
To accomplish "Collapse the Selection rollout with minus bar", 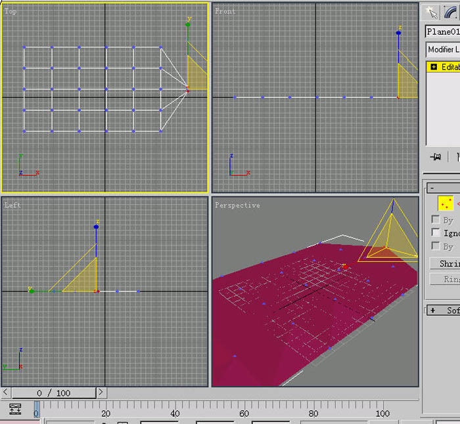I will point(444,188).
